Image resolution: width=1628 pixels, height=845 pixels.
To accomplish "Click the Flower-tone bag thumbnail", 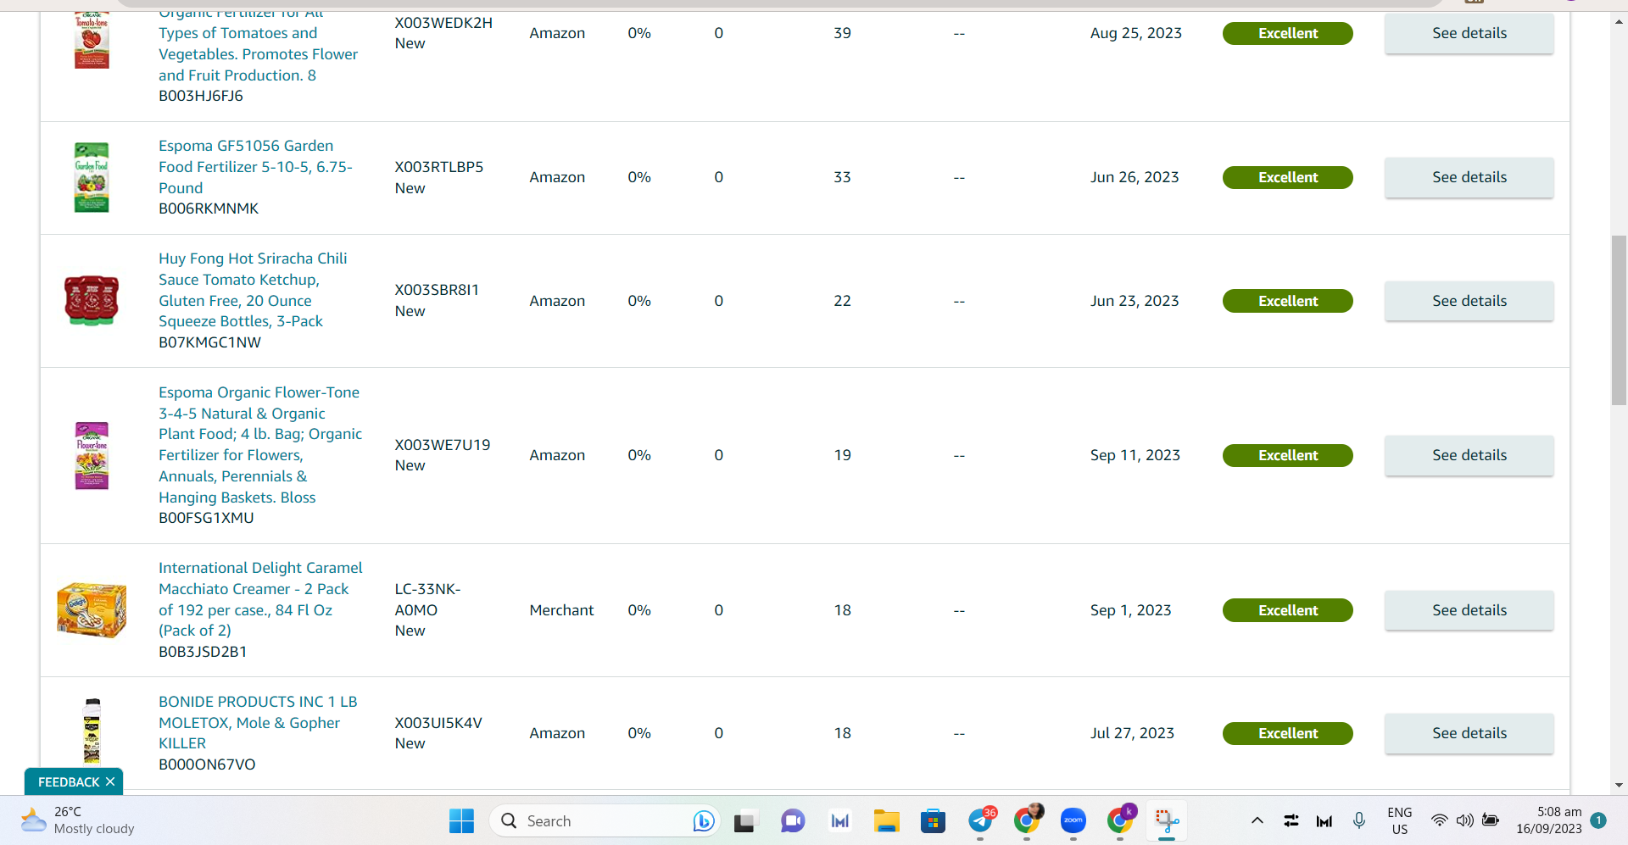I will click(92, 455).
